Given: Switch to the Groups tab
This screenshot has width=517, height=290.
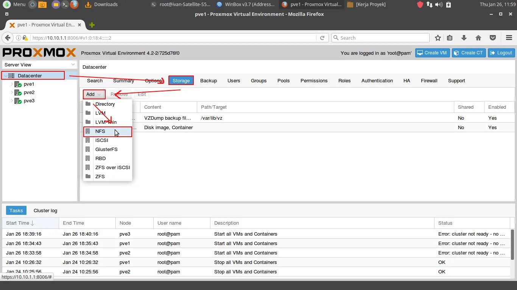Looking at the screenshot, I should pyautogui.click(x=259, y=80).
